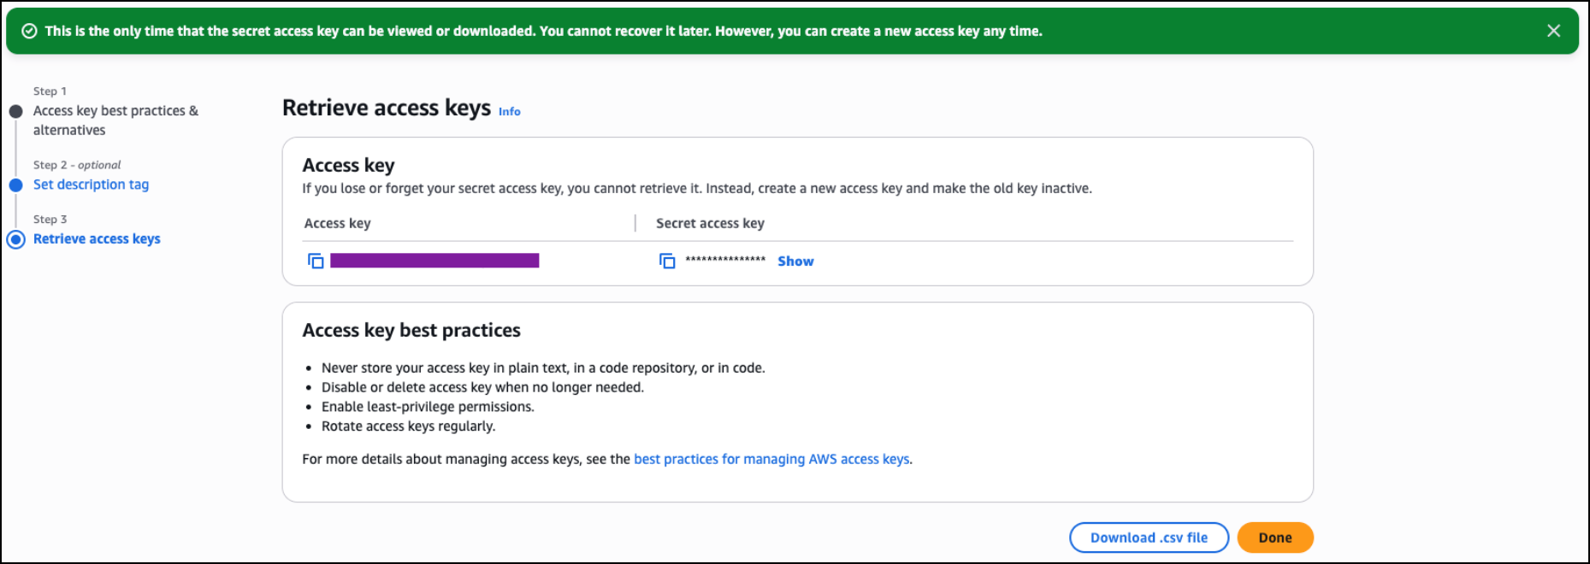Click the Step 1 circle indicator
The image size is (1590, 564).
pos(15,111)
